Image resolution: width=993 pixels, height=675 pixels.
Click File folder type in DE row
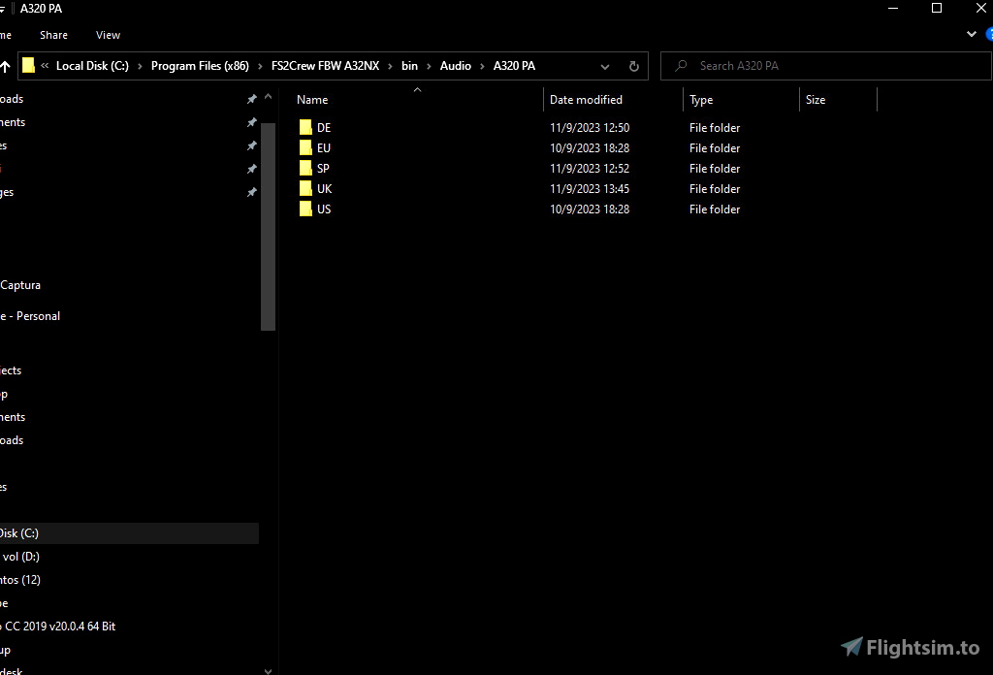pos(715,127)
